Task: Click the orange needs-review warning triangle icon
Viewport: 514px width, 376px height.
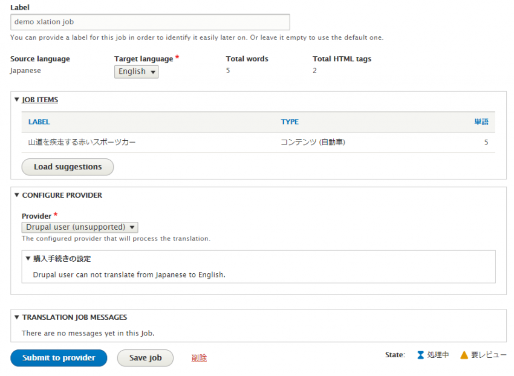Action: point(464,355)
